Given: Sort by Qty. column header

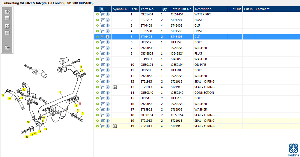Looking at the screenshot, I should tap(165, 9).
